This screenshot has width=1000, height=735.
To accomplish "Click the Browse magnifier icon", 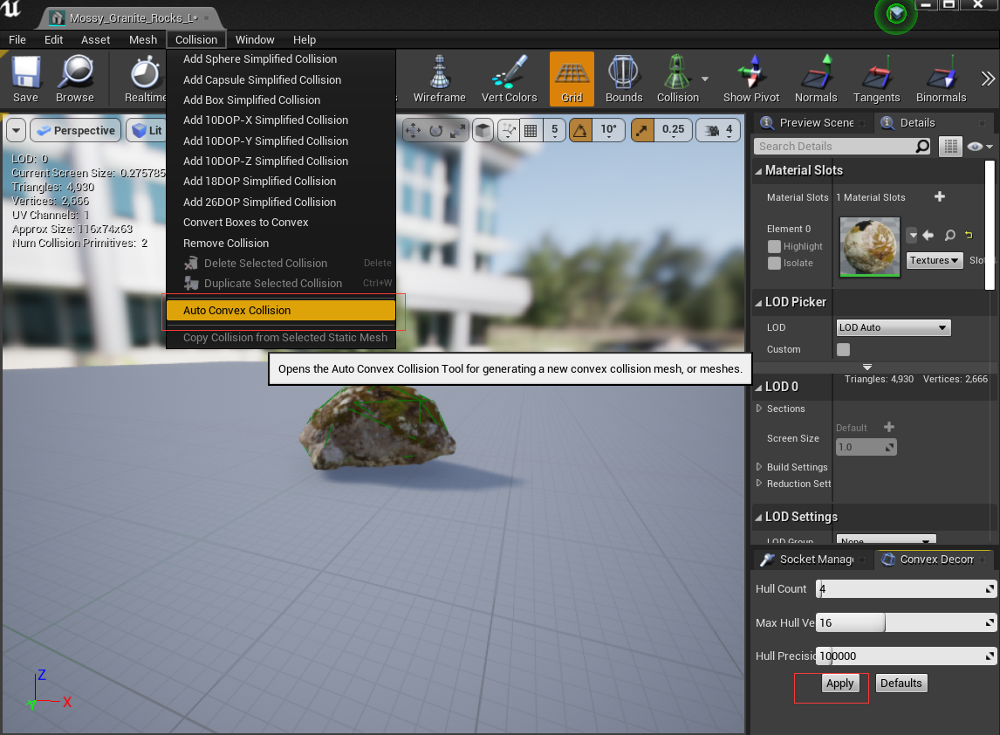I will click(75, 79).
